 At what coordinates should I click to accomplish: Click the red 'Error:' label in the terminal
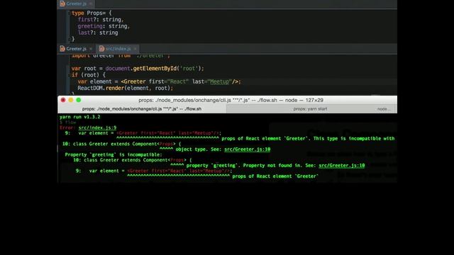[x=68, y=127]
